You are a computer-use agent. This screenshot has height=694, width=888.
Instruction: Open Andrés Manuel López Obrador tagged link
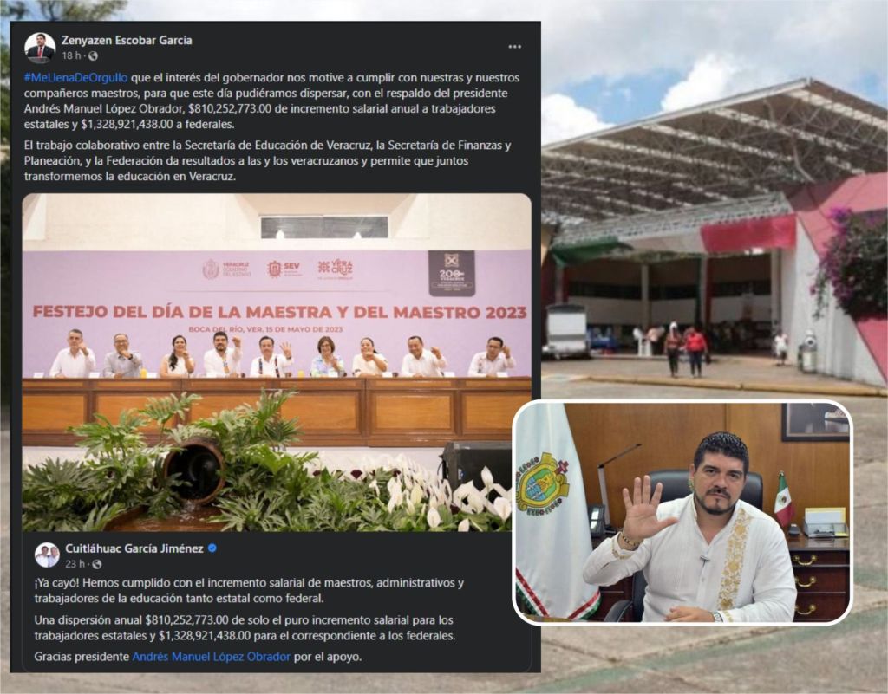[x=212, y=657]
